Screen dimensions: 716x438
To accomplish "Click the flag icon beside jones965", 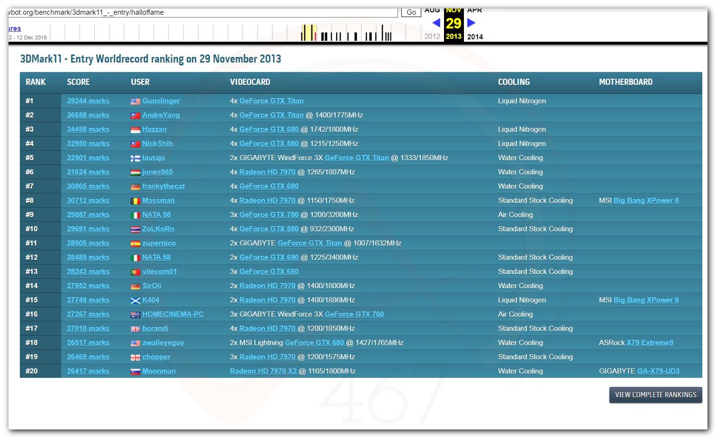I will [x=136, y=172].
